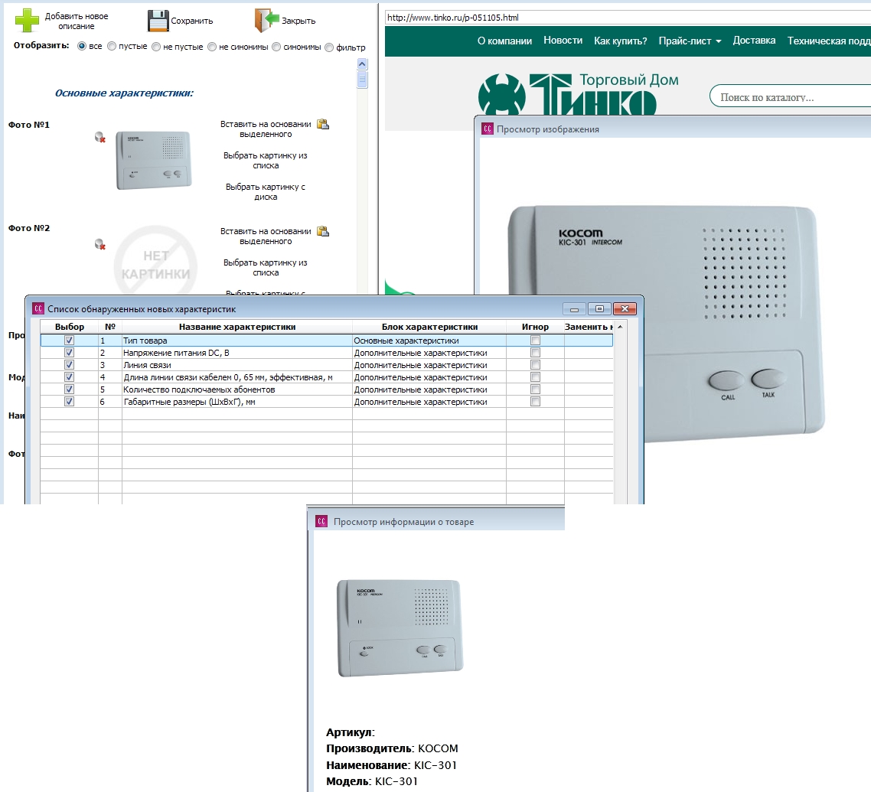Click the Тинко logo on the web page
Image resolution: width=871 pixels, height=792 pixels.
tap(578, 94)
